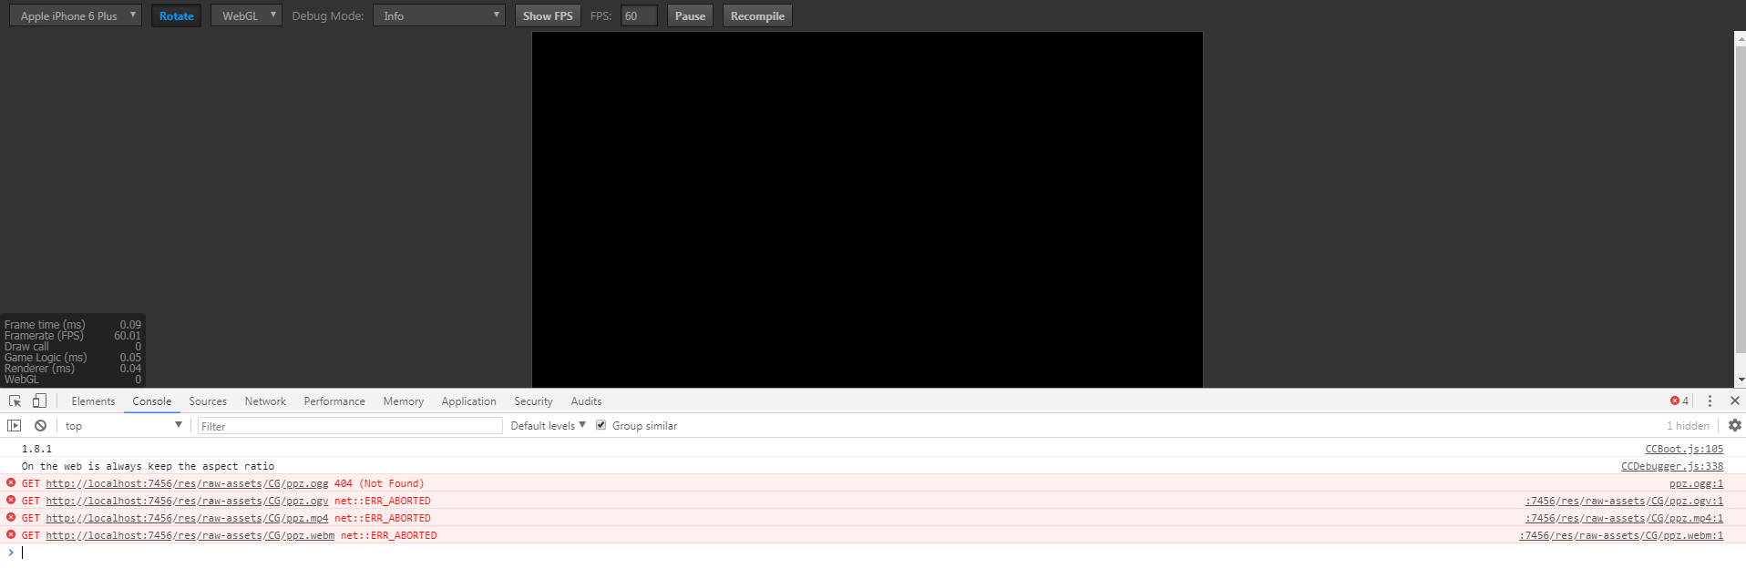The width and height of the screenshot is (1746, 578).
Task: Switch to the Memory tab
Action: 404,401
